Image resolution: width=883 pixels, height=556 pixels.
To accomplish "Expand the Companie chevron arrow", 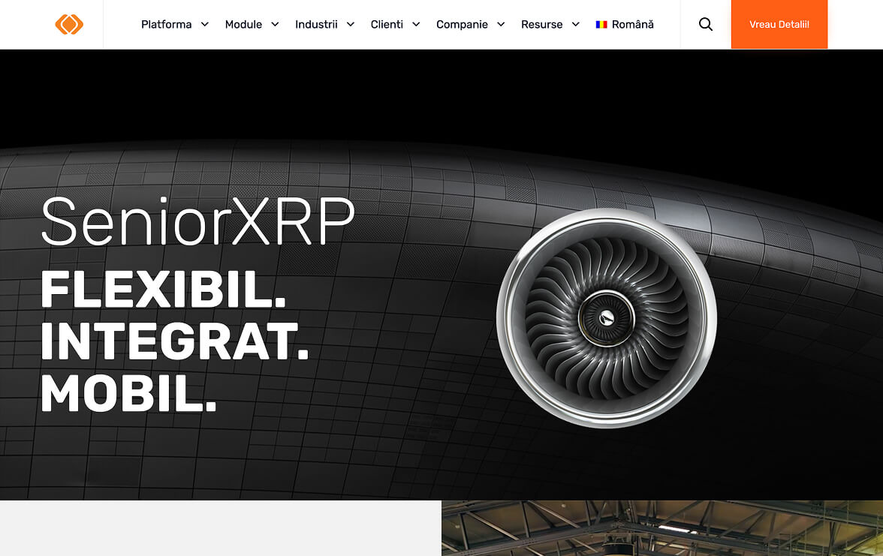I will [501, 24].
